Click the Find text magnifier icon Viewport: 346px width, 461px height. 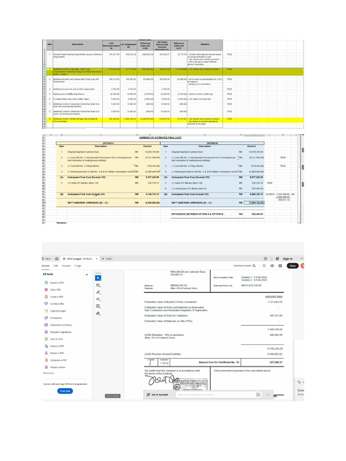[254, 266]
